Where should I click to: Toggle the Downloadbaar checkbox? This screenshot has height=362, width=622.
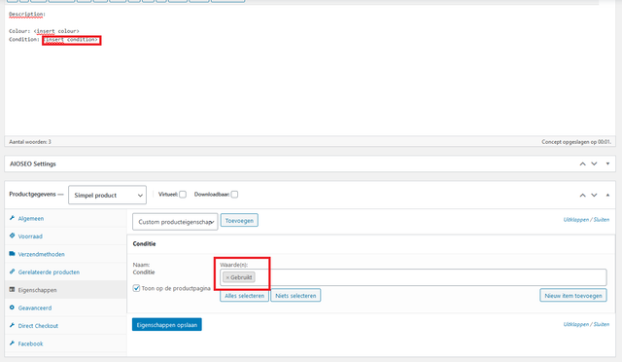click(234, 195)
